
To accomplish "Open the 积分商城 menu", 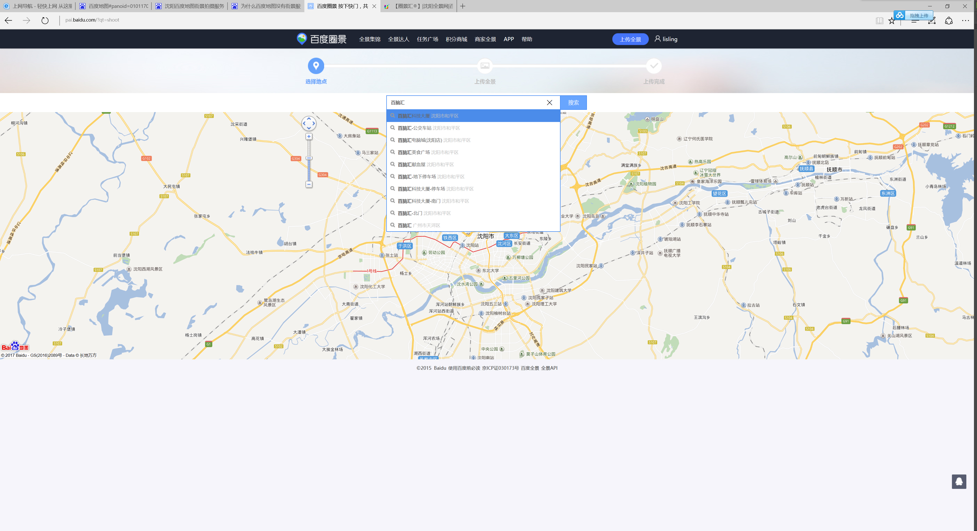I will 456,39.
